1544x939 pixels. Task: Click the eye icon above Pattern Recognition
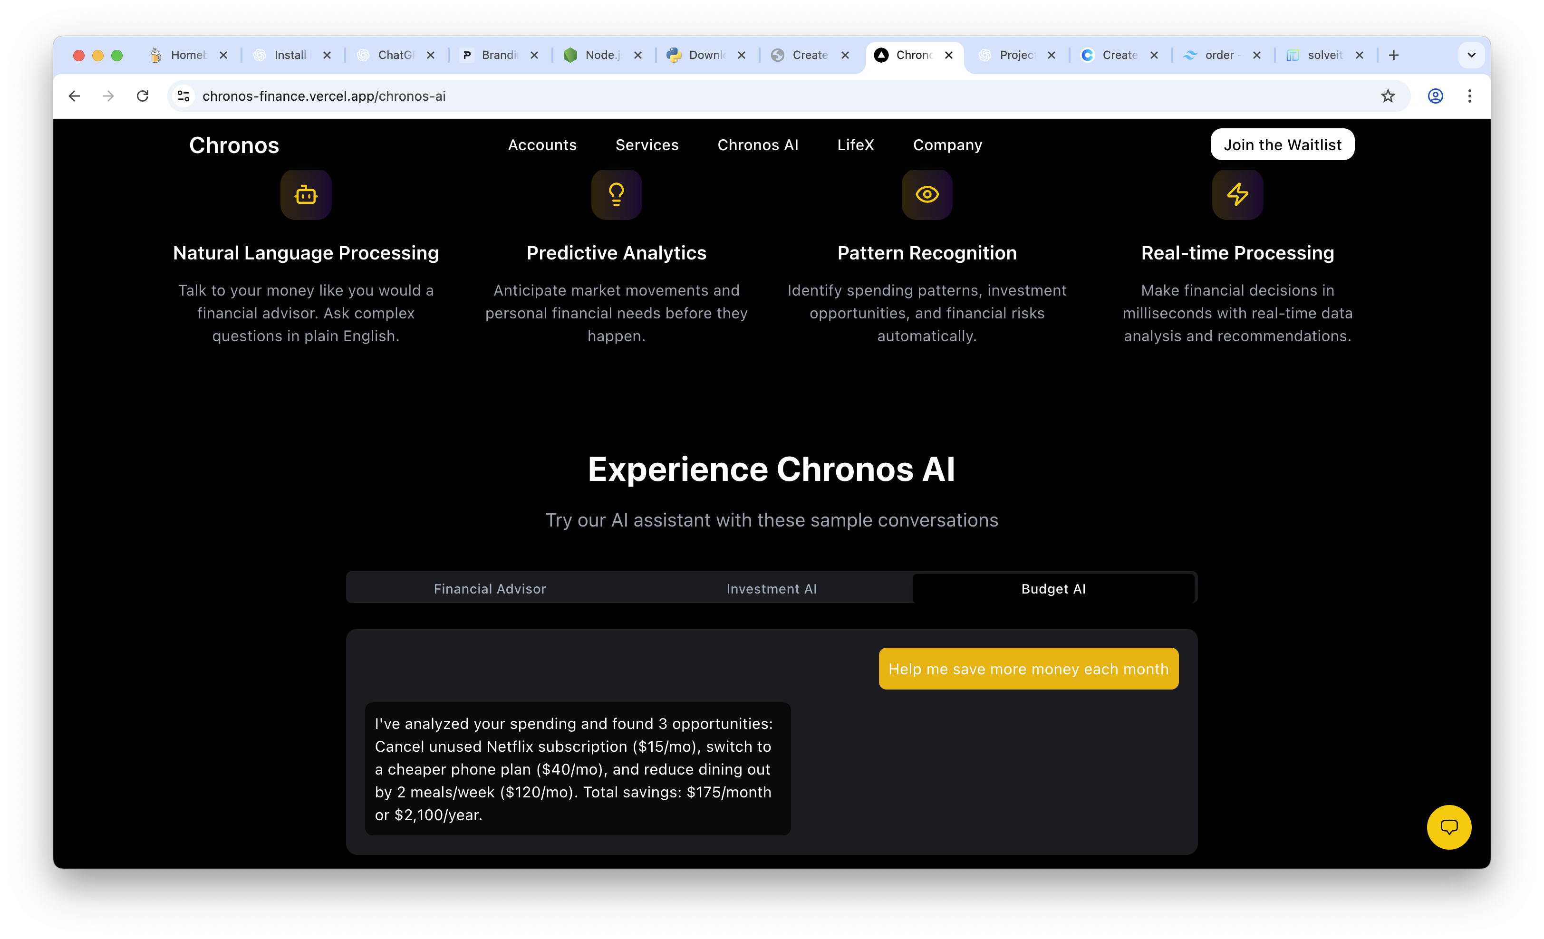coord(927,195)
